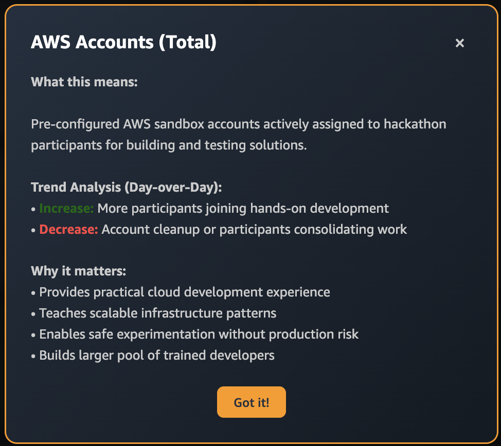
Task: Click the Decrease trend bullet point
Action: point(221,229)
